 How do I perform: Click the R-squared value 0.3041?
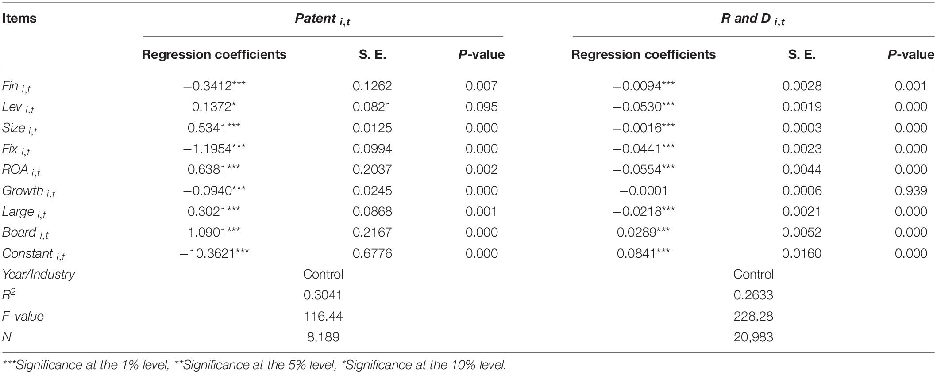pyautogui.click(x=323, y=295)
